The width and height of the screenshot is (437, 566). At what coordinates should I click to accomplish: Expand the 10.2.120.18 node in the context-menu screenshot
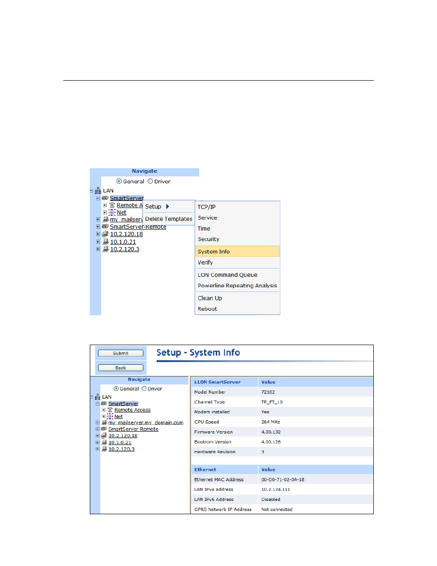click(x=98, y=234)
